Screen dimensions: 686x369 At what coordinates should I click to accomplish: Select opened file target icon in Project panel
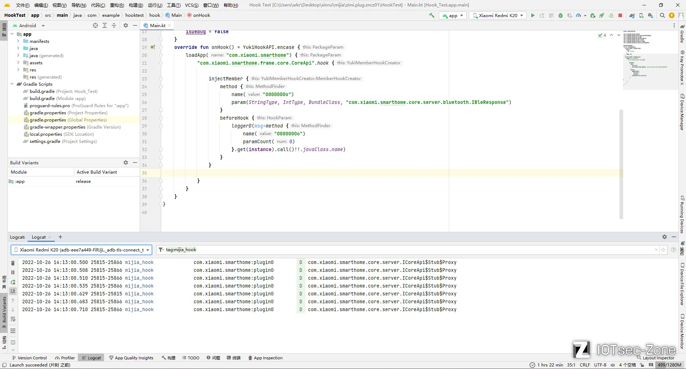click(95, 25)
